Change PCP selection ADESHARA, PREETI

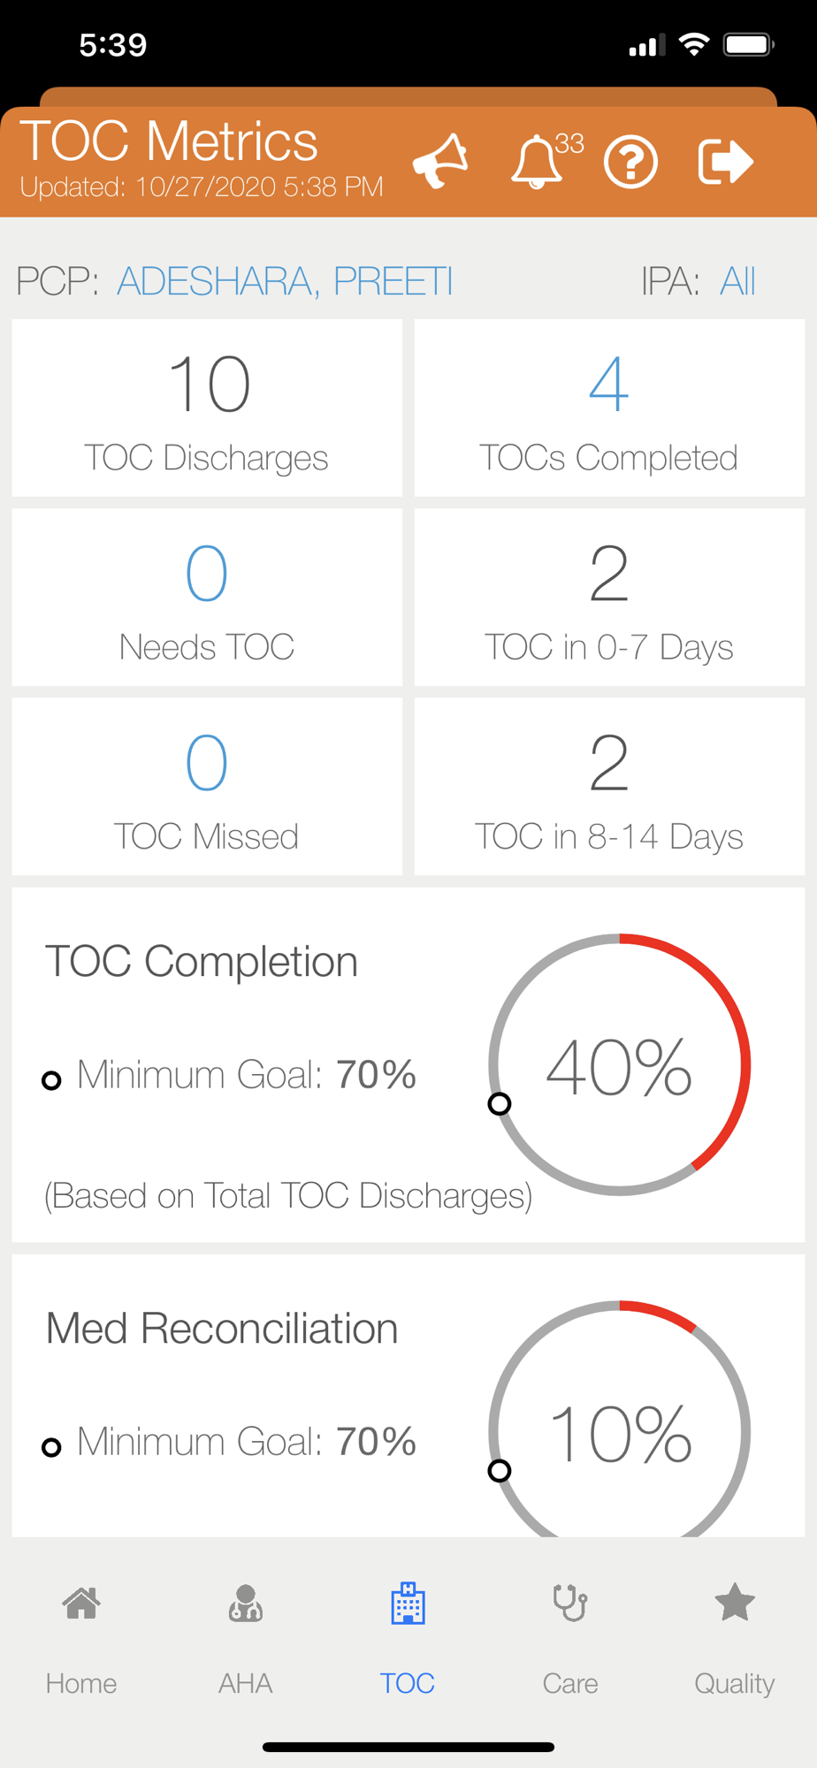pos(285,281)
